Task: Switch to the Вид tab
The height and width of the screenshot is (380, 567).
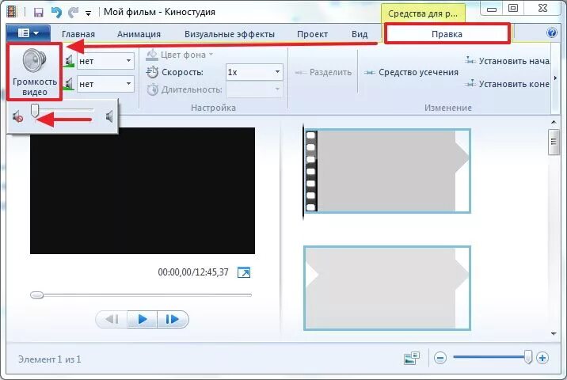Action: pos(360,34)
